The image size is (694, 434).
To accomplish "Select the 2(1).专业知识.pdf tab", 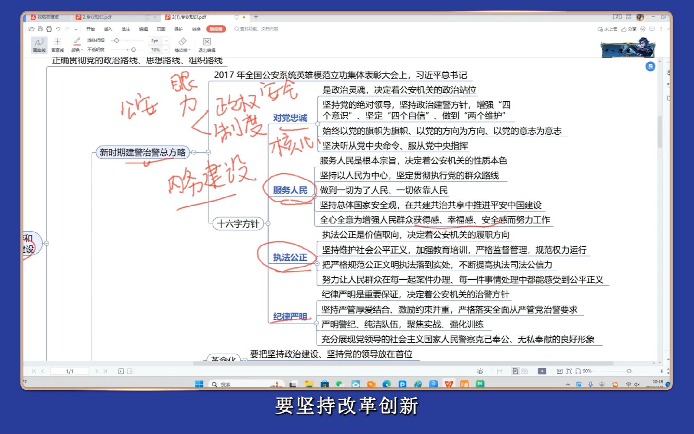I will coord(189,17).
